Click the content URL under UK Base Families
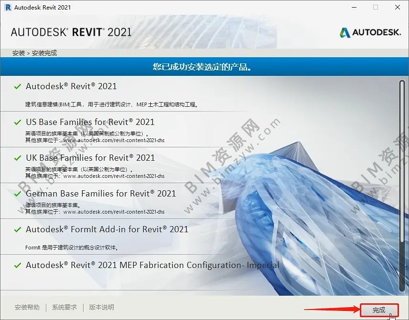 [114, 176]
